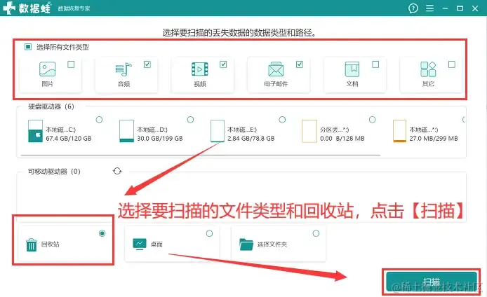Click the 0.00 B/128 MB text
The height and width of the screenshot is (297, 487).
[342, 139]
